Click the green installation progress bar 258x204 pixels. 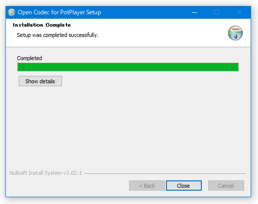point(128,67)
